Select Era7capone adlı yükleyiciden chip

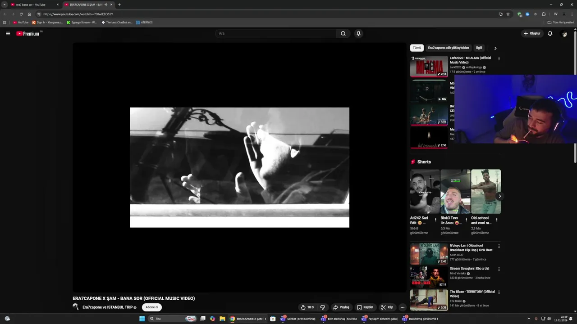click(449, 48)
